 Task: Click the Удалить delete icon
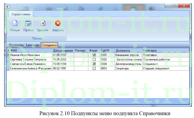pyautogui.click(x=43, y=23)
